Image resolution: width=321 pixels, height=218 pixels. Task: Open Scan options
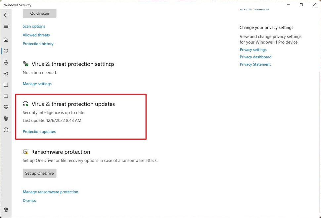pyautogui.click(x=34, y=26)
